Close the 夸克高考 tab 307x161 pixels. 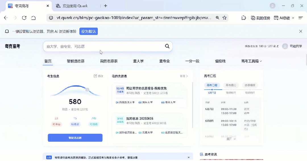tap(48, 6)
